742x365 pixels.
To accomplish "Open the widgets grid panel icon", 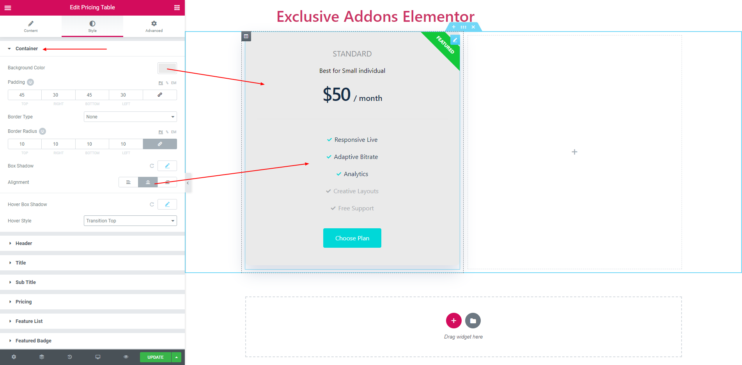I will (x=177, y=7).
